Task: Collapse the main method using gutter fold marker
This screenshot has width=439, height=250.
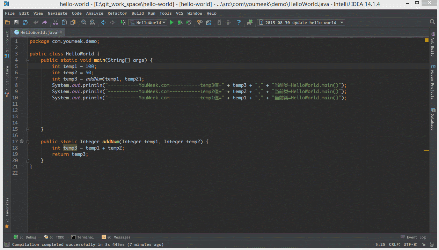Action: pos(28,60)
